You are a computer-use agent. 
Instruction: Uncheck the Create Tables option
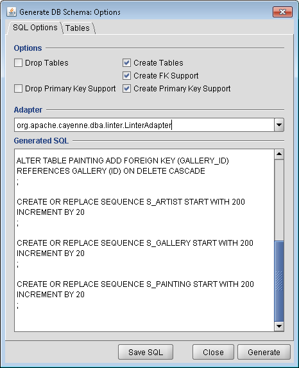point(126,63)
